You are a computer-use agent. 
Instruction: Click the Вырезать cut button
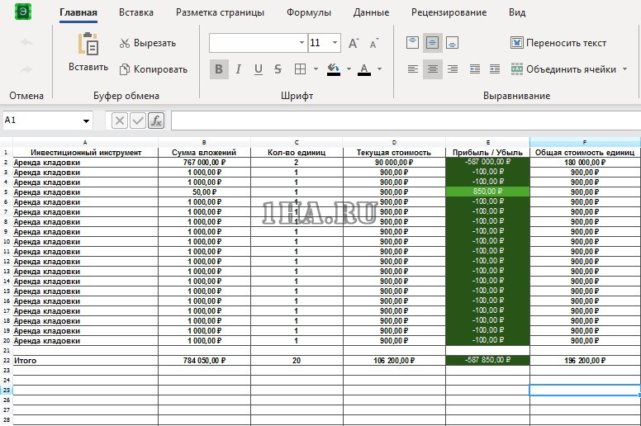click(x=148, y=43)
